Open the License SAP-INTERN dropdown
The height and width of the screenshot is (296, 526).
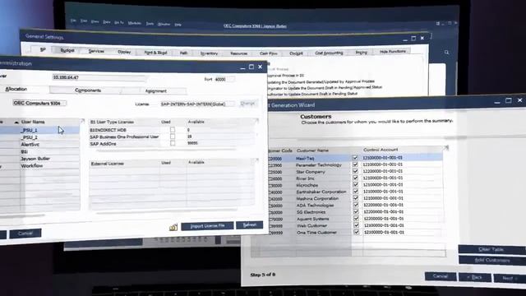pyautogui.click(x=198, y=104)
